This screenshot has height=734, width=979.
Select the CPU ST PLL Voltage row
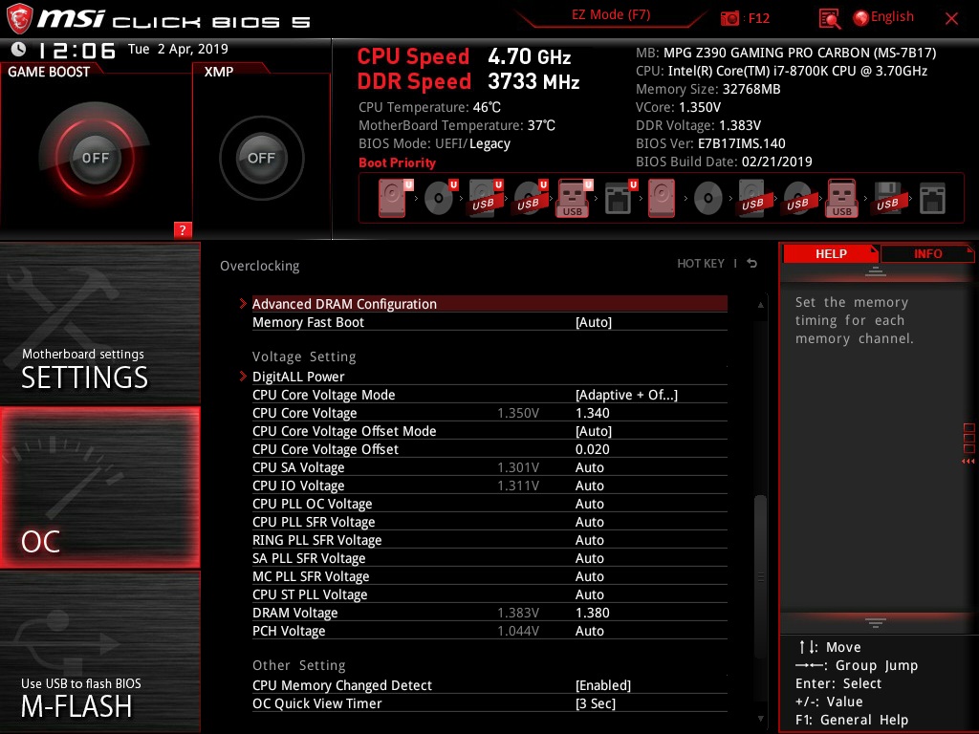tap(489, 594)
